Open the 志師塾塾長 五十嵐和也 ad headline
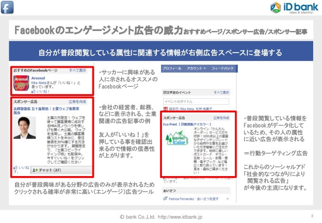This screenshot has width=322, height=223. point(46,111)
